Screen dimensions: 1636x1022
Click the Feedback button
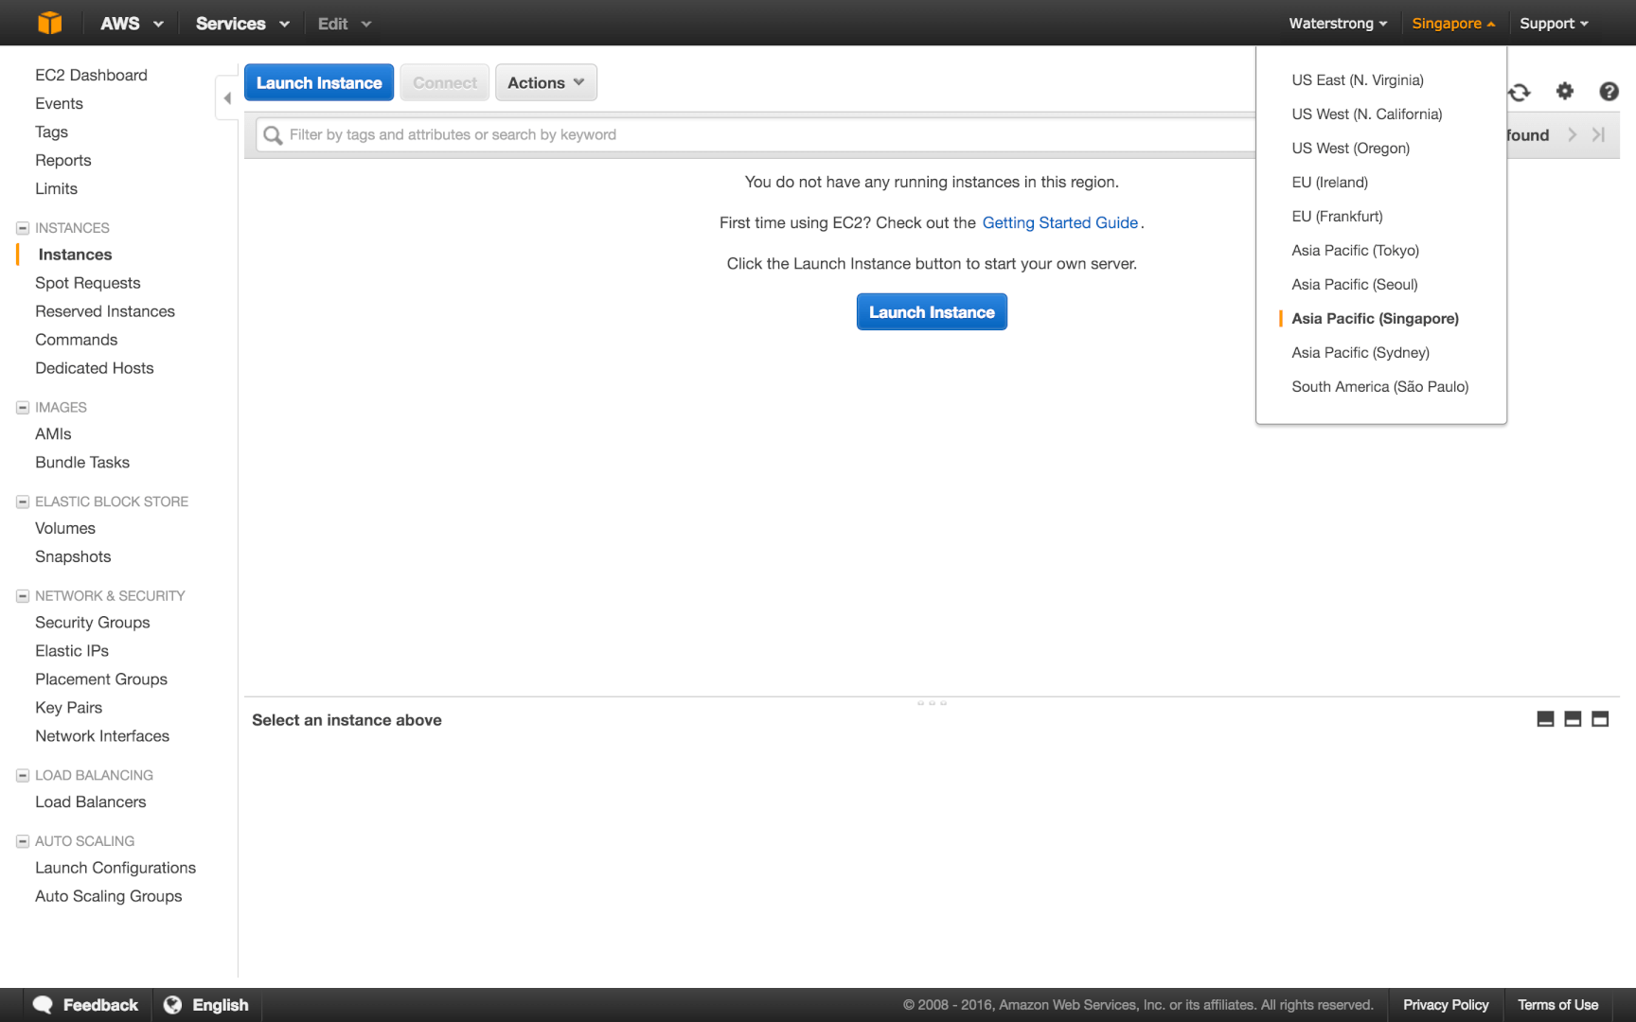point(85,1005)
